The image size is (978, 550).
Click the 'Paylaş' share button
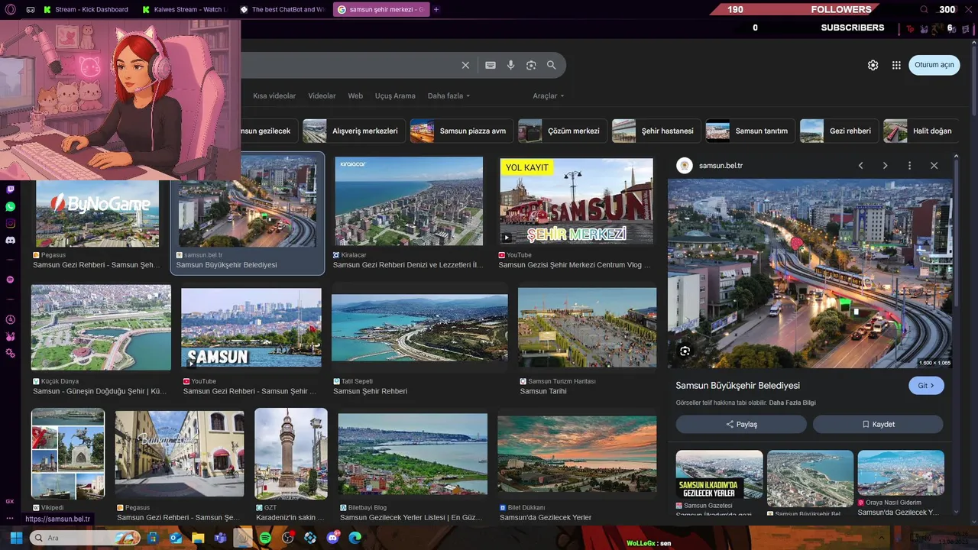click(741, 424)
